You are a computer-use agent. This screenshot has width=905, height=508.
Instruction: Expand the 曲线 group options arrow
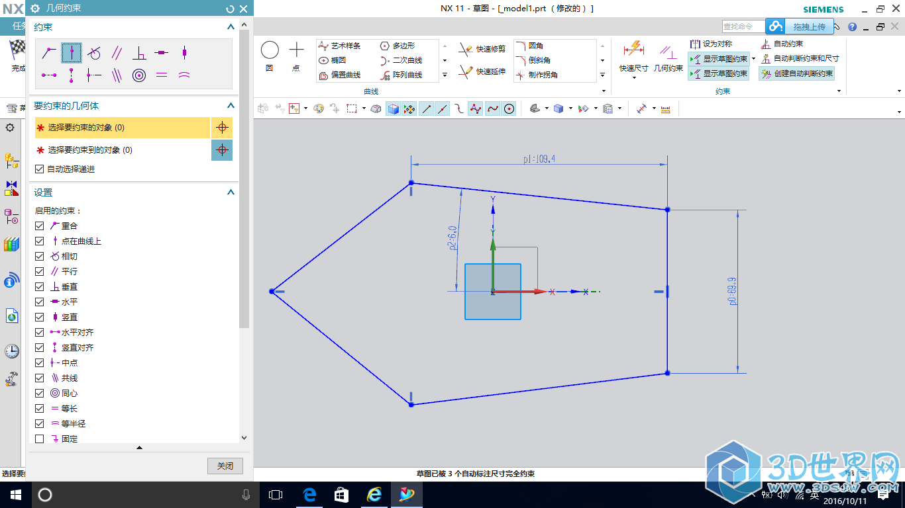(603, 91)
